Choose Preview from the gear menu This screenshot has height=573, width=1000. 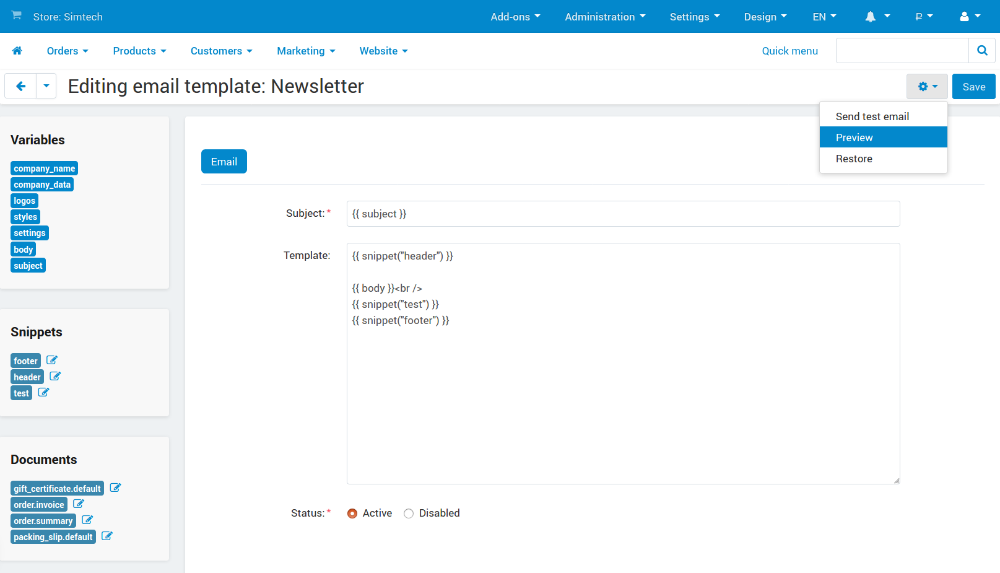[x=884, y=138]
